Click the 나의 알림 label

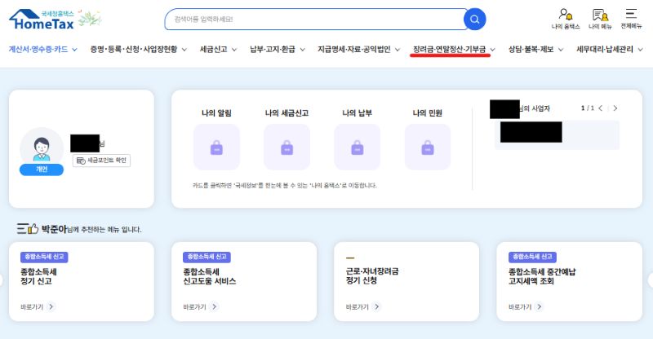tap(216, 112)
